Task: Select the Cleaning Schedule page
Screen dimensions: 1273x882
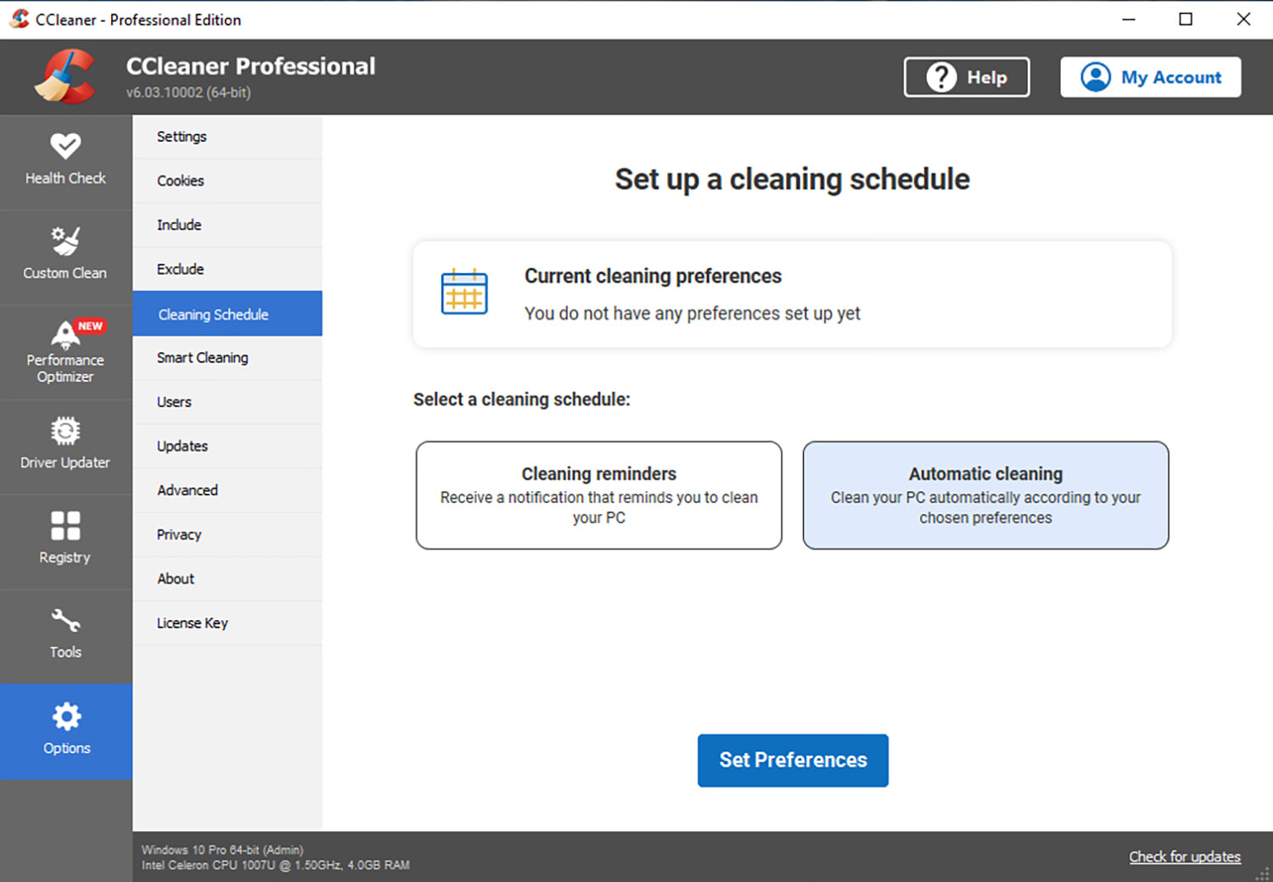Action: 227,314
